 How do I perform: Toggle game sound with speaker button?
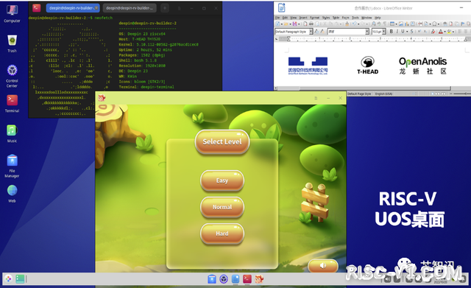coord(323,266)
